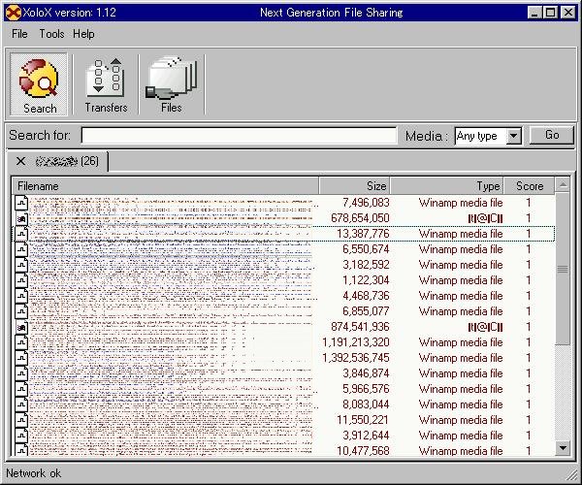Select size value 1,392,536,745
Viewport: 582px width, 485px height.
point(356,358)
